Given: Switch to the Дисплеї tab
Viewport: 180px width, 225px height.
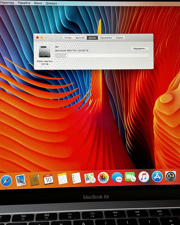Looking at the screenshot, I should point(80,38).
